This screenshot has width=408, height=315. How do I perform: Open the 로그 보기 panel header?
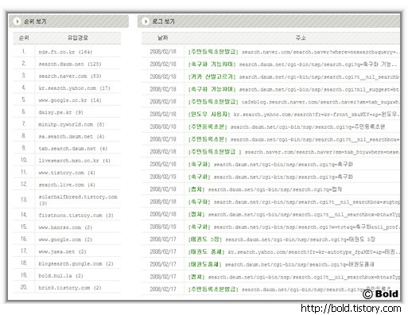(269, 21)
